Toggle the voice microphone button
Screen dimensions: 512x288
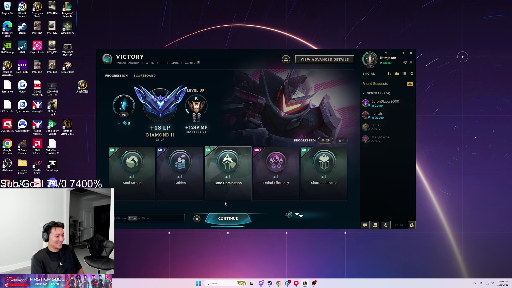pos(386,225)
